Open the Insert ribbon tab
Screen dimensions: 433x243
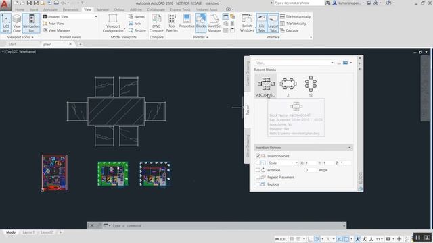coord(34,9)
